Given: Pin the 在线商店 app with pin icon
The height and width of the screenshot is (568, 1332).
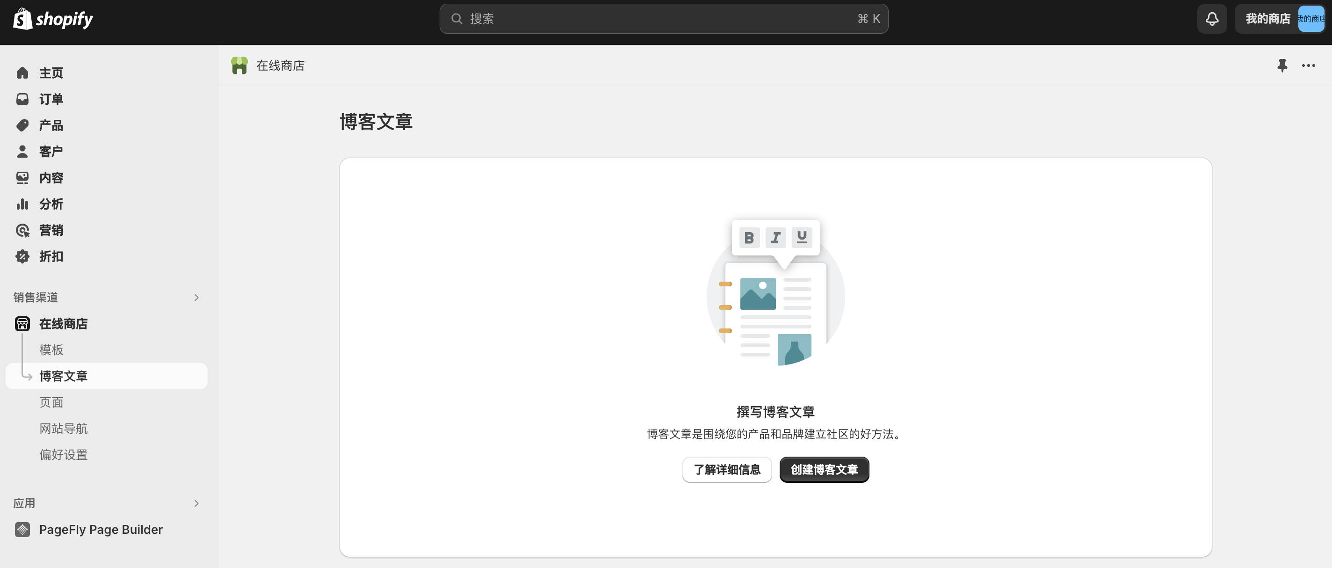Looking at the screenshot, I should tap(1282, 66).
